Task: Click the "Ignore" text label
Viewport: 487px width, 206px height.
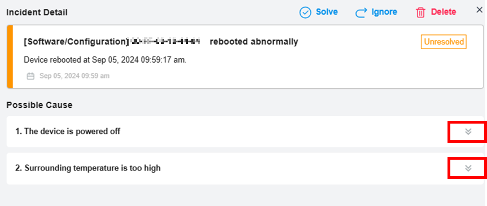Action: pos(384,12)
